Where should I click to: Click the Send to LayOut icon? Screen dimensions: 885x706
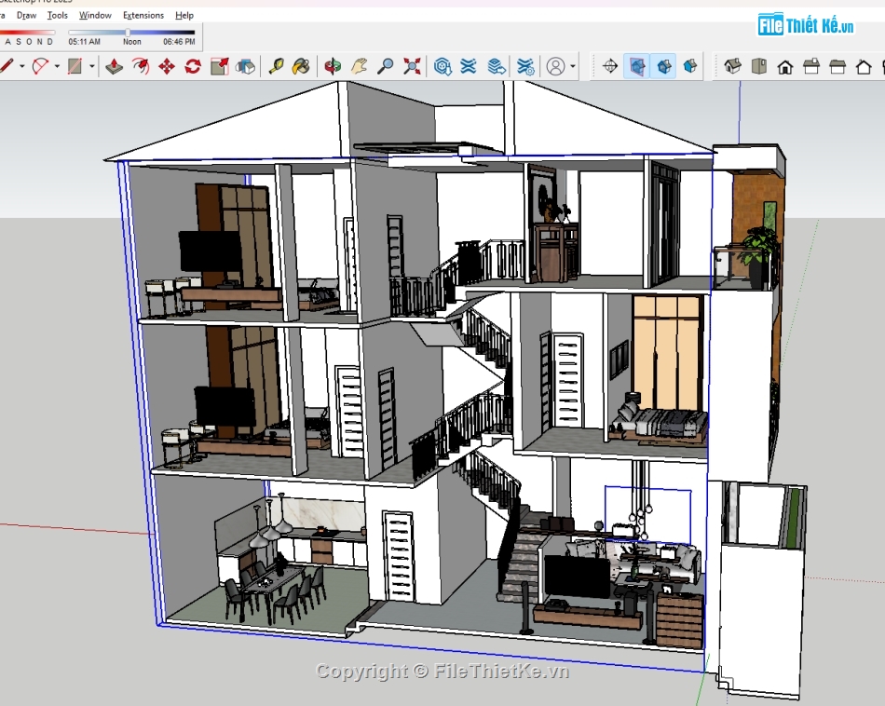(497, 66)
